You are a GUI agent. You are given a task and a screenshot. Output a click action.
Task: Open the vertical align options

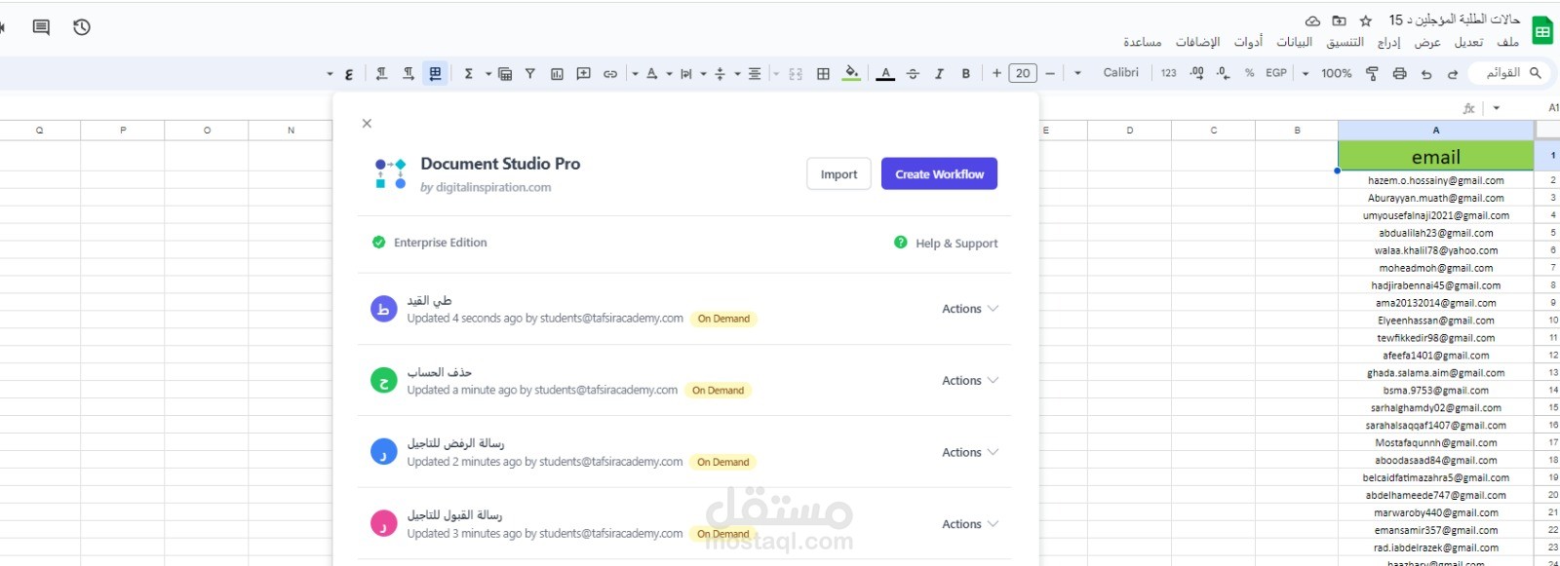(721, 73)
